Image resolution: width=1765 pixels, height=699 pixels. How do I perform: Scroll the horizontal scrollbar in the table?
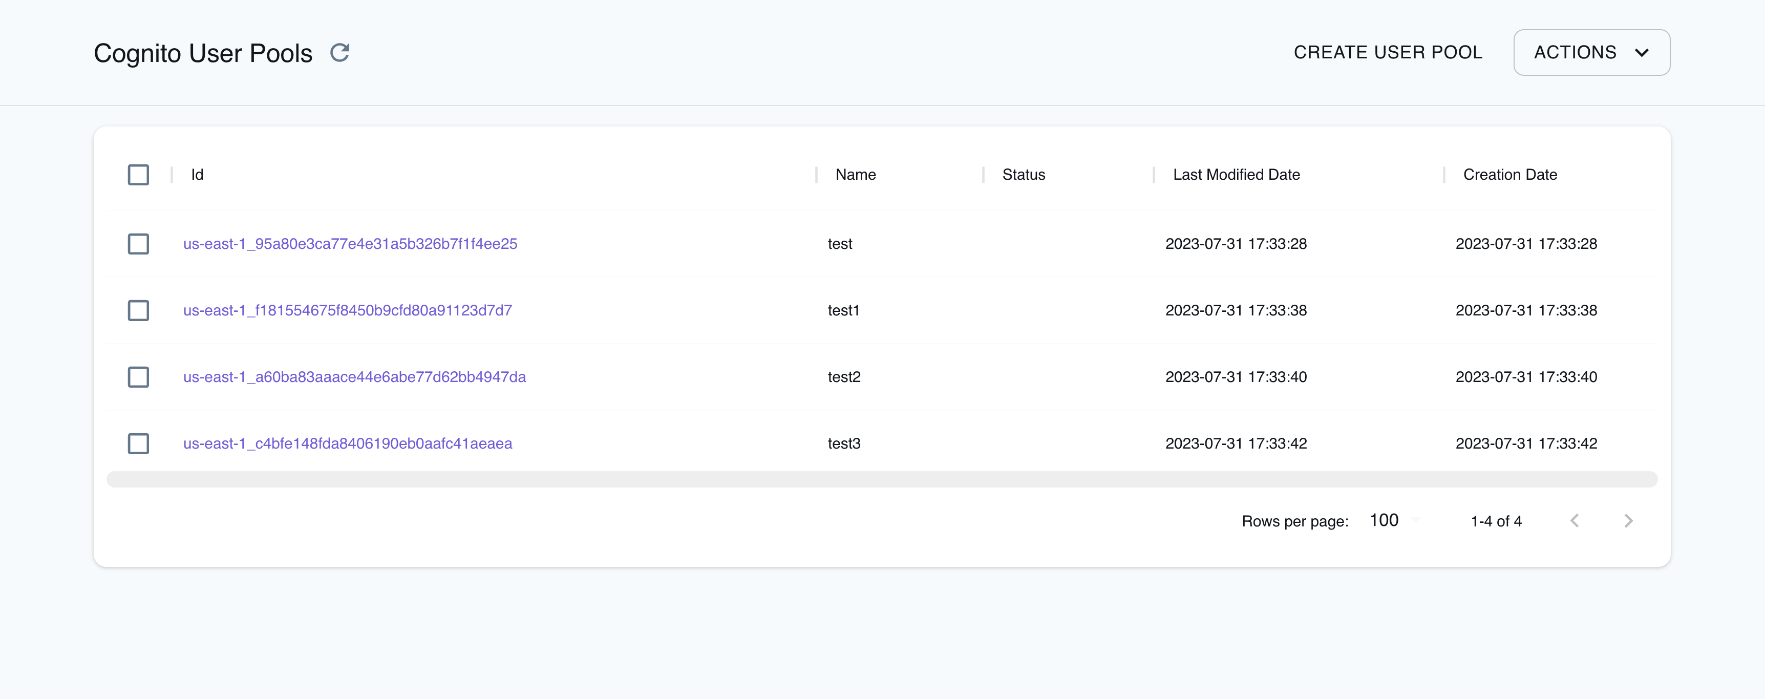[883, 475]
